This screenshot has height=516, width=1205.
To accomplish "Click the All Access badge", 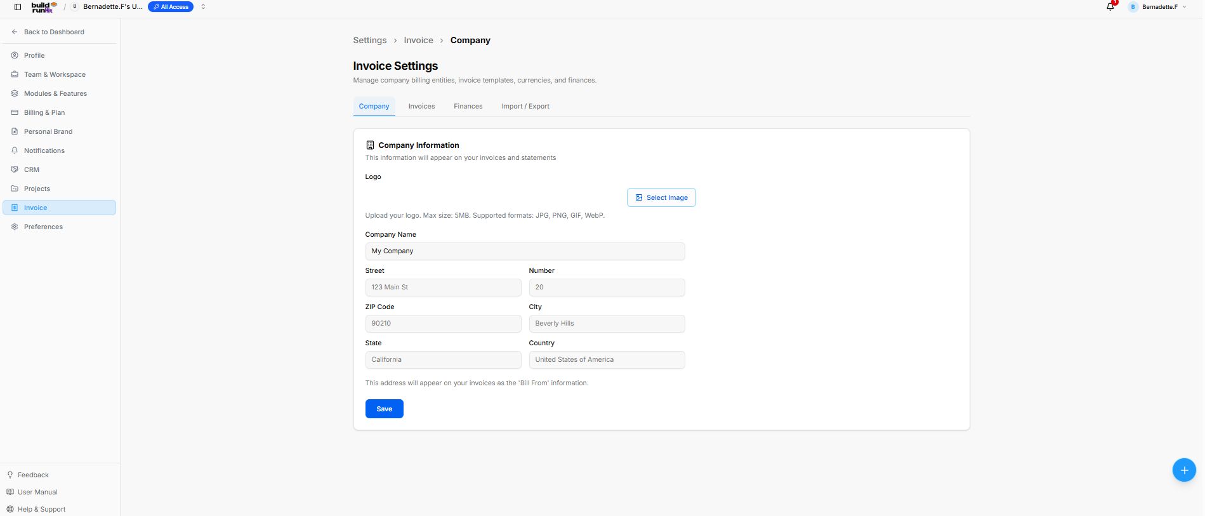I will pyautogui.click(x=171, y=7).
